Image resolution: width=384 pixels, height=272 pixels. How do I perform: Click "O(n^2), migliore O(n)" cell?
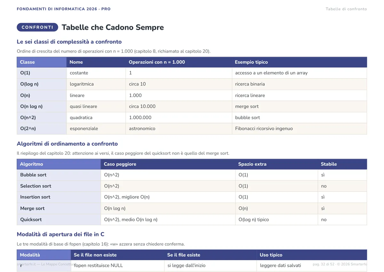click(x=168, y=197)
